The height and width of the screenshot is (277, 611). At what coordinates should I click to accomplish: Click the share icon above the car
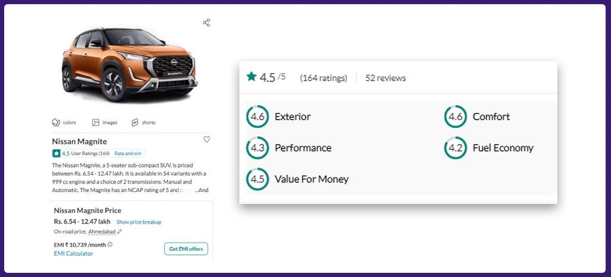(207, 23)
